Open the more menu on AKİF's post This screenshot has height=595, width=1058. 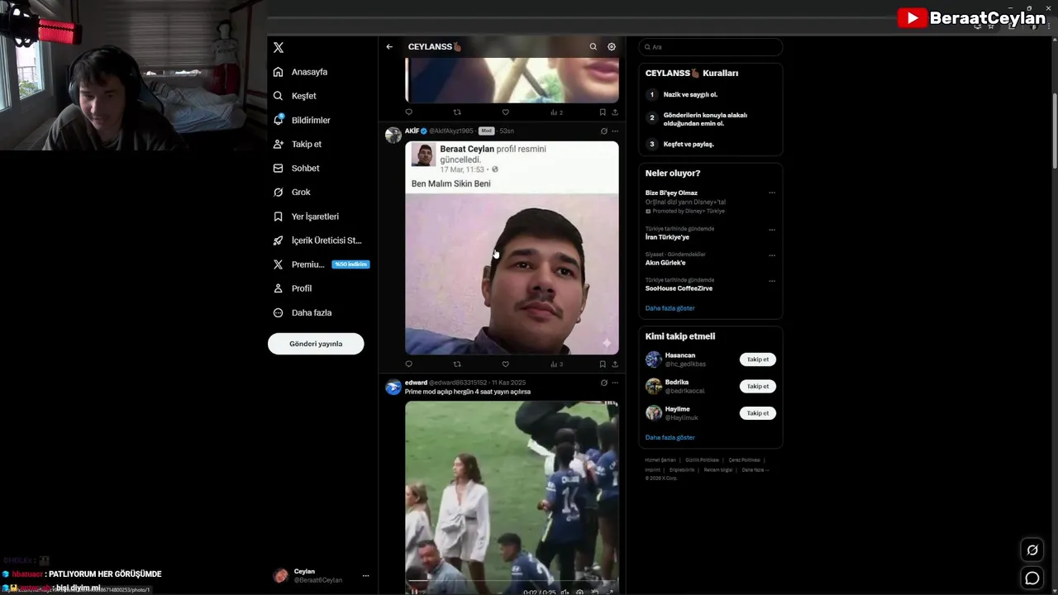pos(614,131)
